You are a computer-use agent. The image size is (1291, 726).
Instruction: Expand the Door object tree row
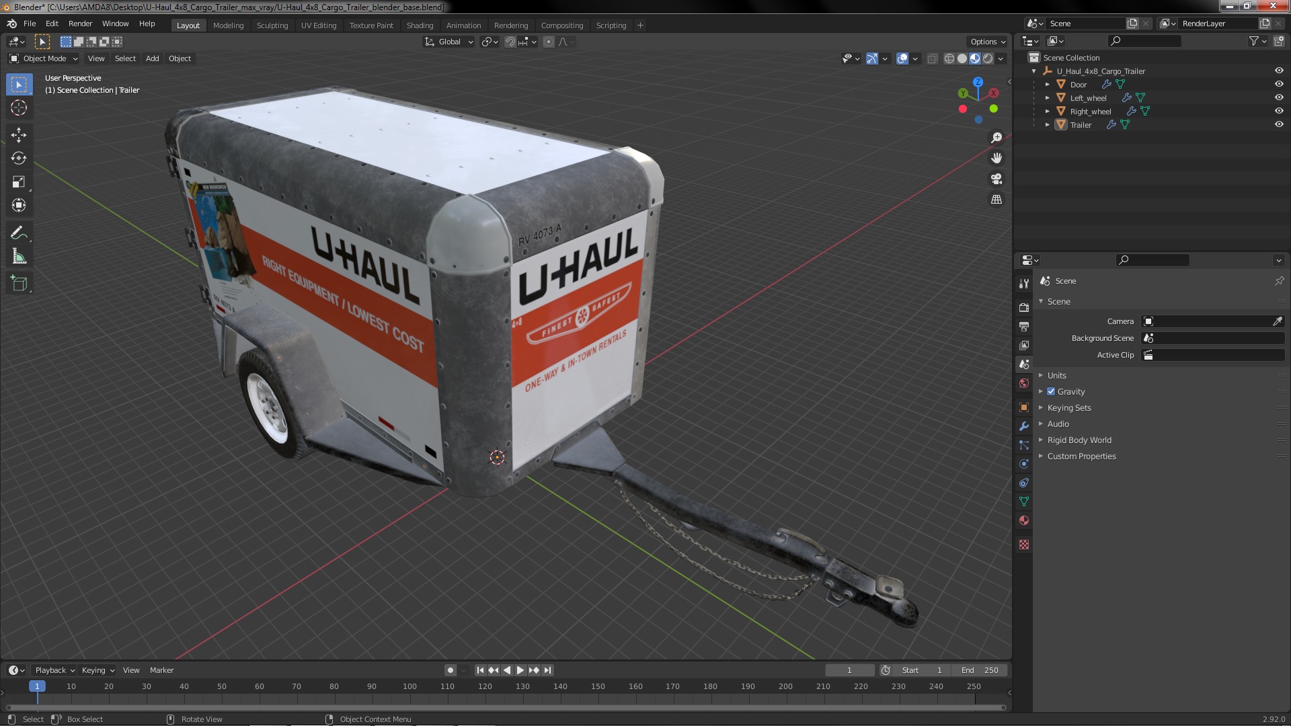(1047, 84)
